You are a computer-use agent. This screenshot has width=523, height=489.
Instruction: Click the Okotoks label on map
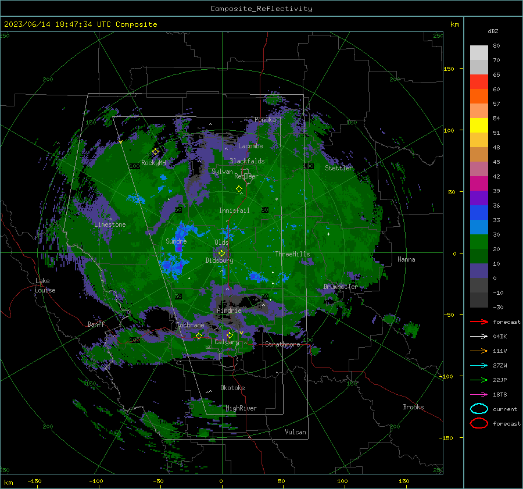click(232, 388)
